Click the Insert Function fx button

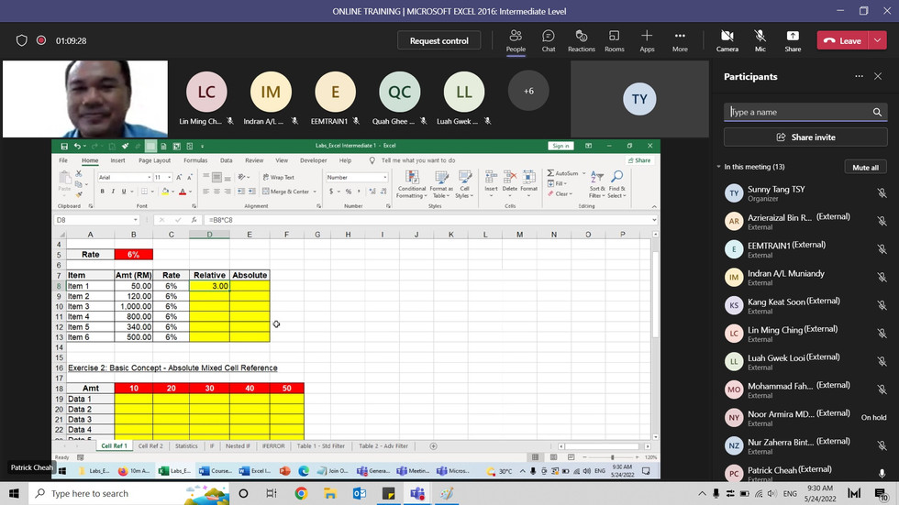click(194, 220)
